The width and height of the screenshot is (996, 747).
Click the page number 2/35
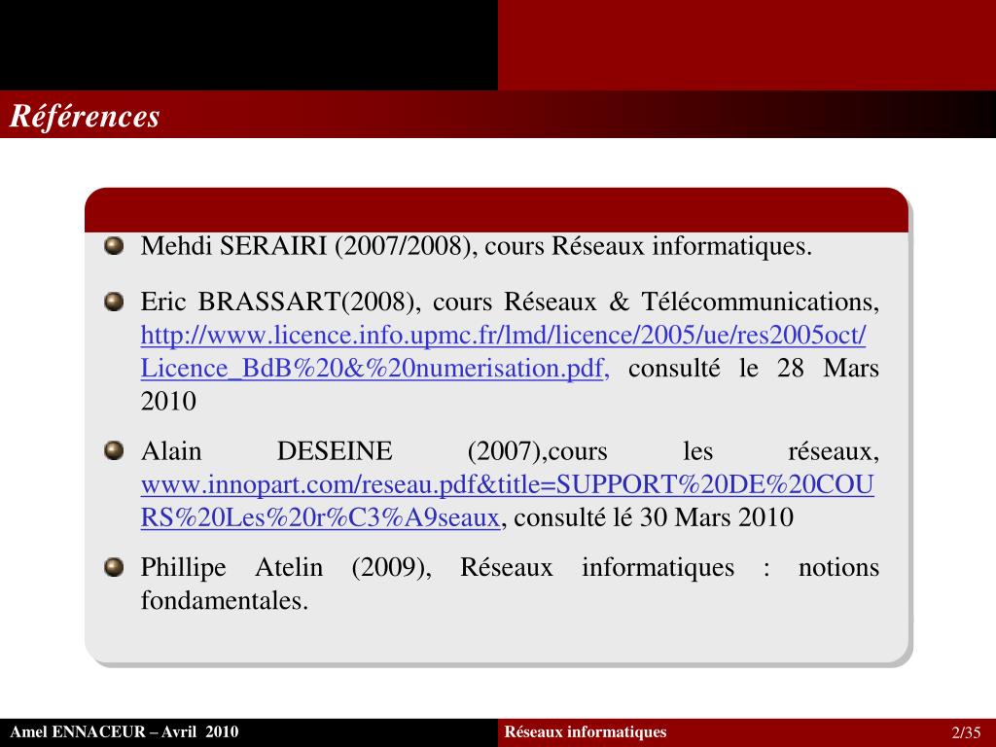click(966, 733)
